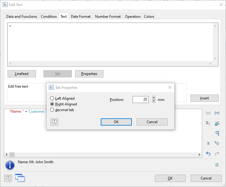226x187 pixels.
Task: Decrease Position value with down arrow
Action: 154,101
